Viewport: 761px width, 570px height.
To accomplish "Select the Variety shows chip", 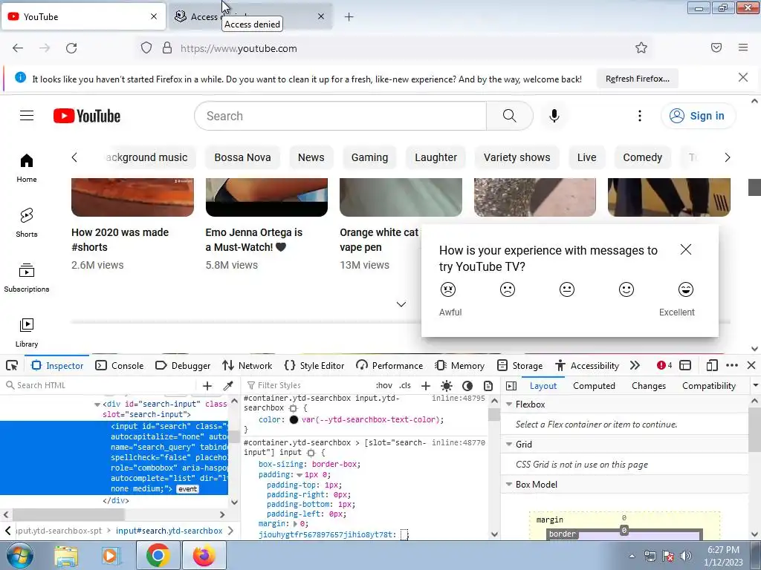I will pyautogui.click(x=517, y=157).
